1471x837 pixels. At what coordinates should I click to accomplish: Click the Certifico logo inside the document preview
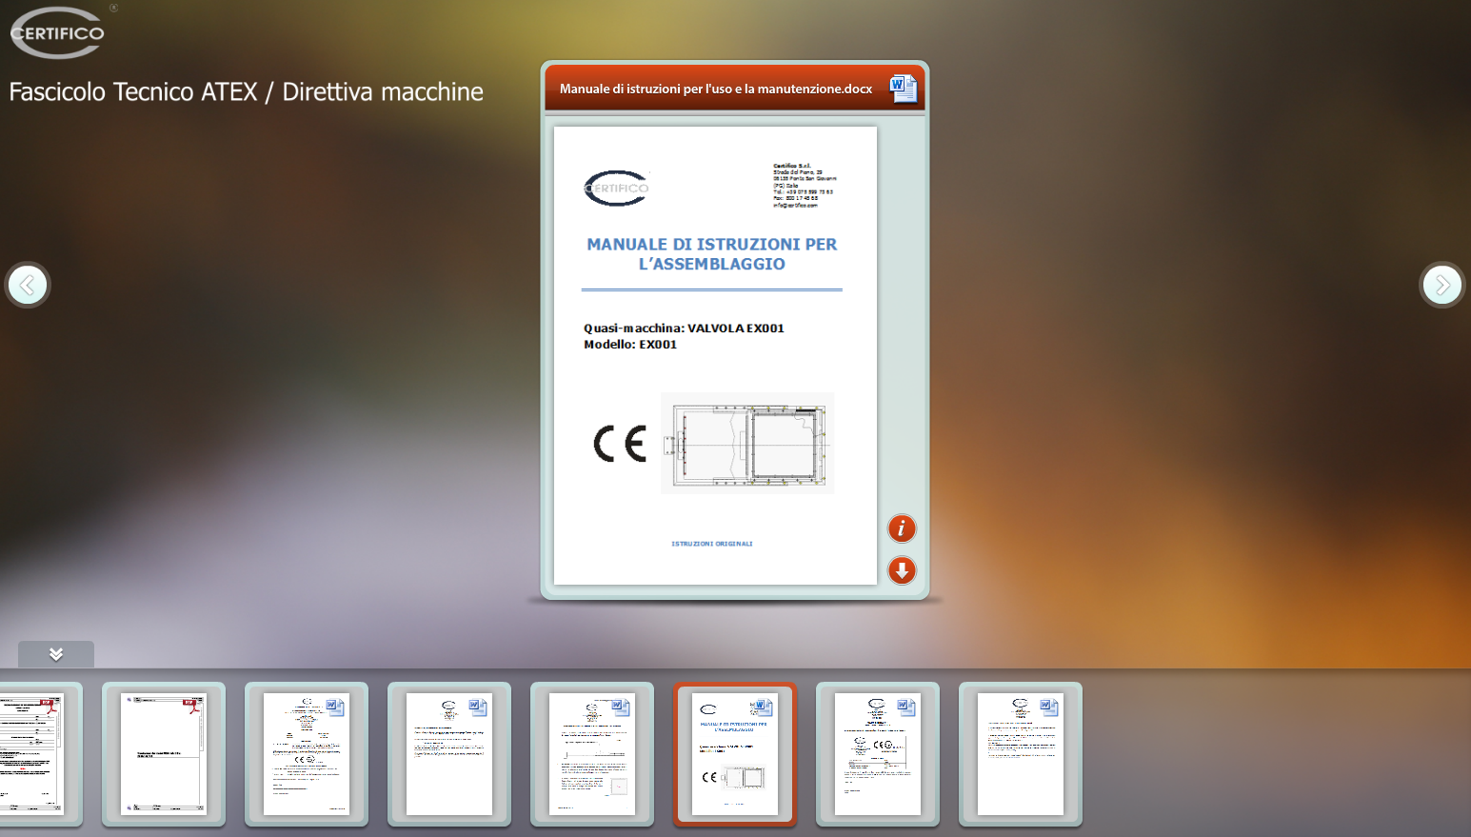click(x=616, y=189)
